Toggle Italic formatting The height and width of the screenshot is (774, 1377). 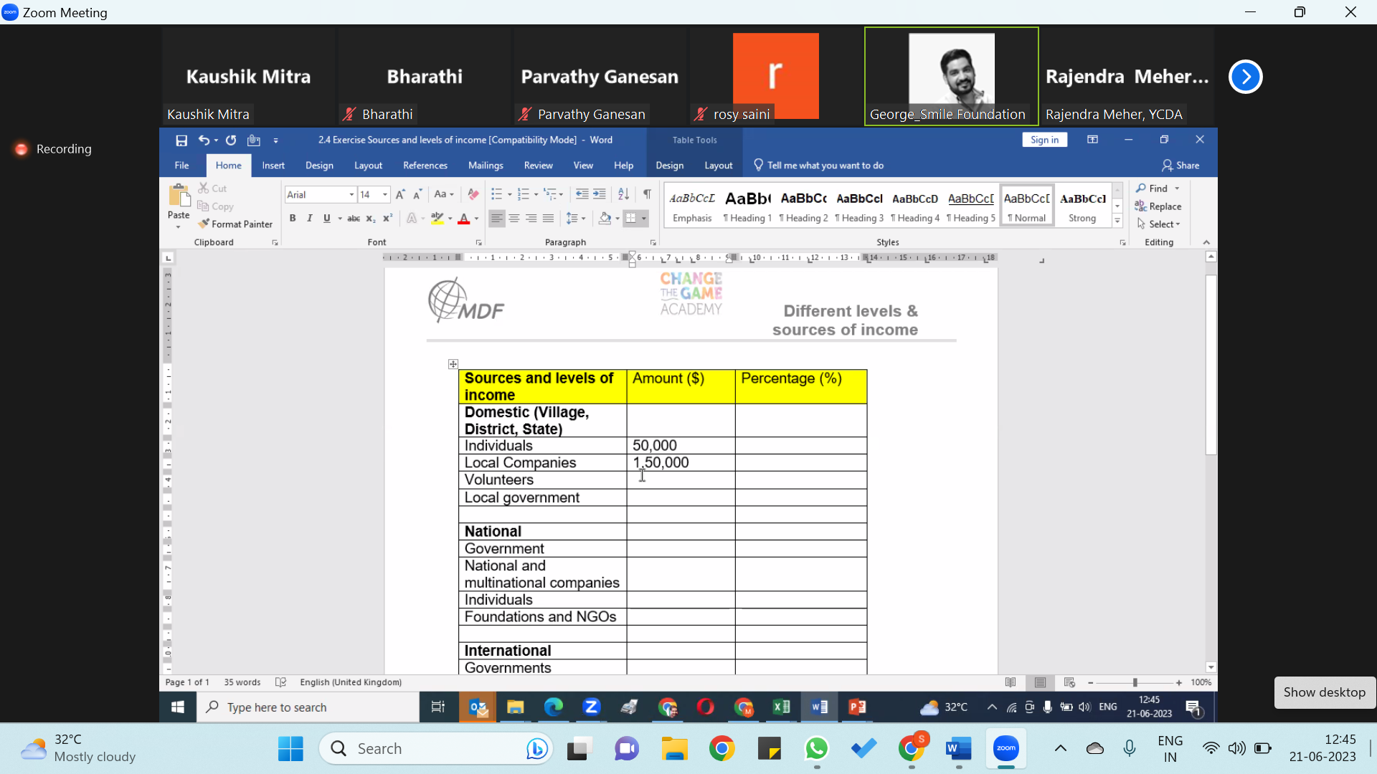coord(310,219)
